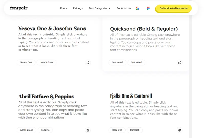This screenshot has height=138, width=205.
Task: Click the Figma icon in navbar
Action: click(148, 8)
